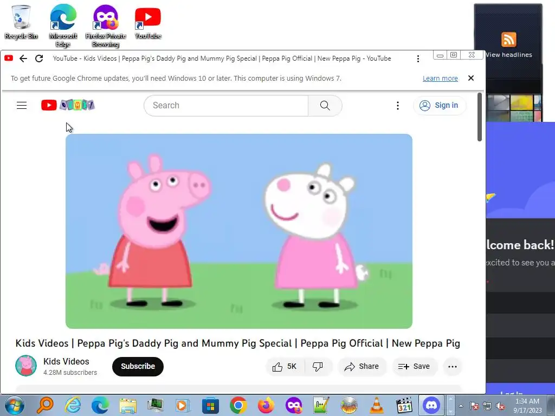The width and height of the screenshot is (555, 416).
Task: Launch Firefox from taskbar
Action: click(x=266, y=405)
